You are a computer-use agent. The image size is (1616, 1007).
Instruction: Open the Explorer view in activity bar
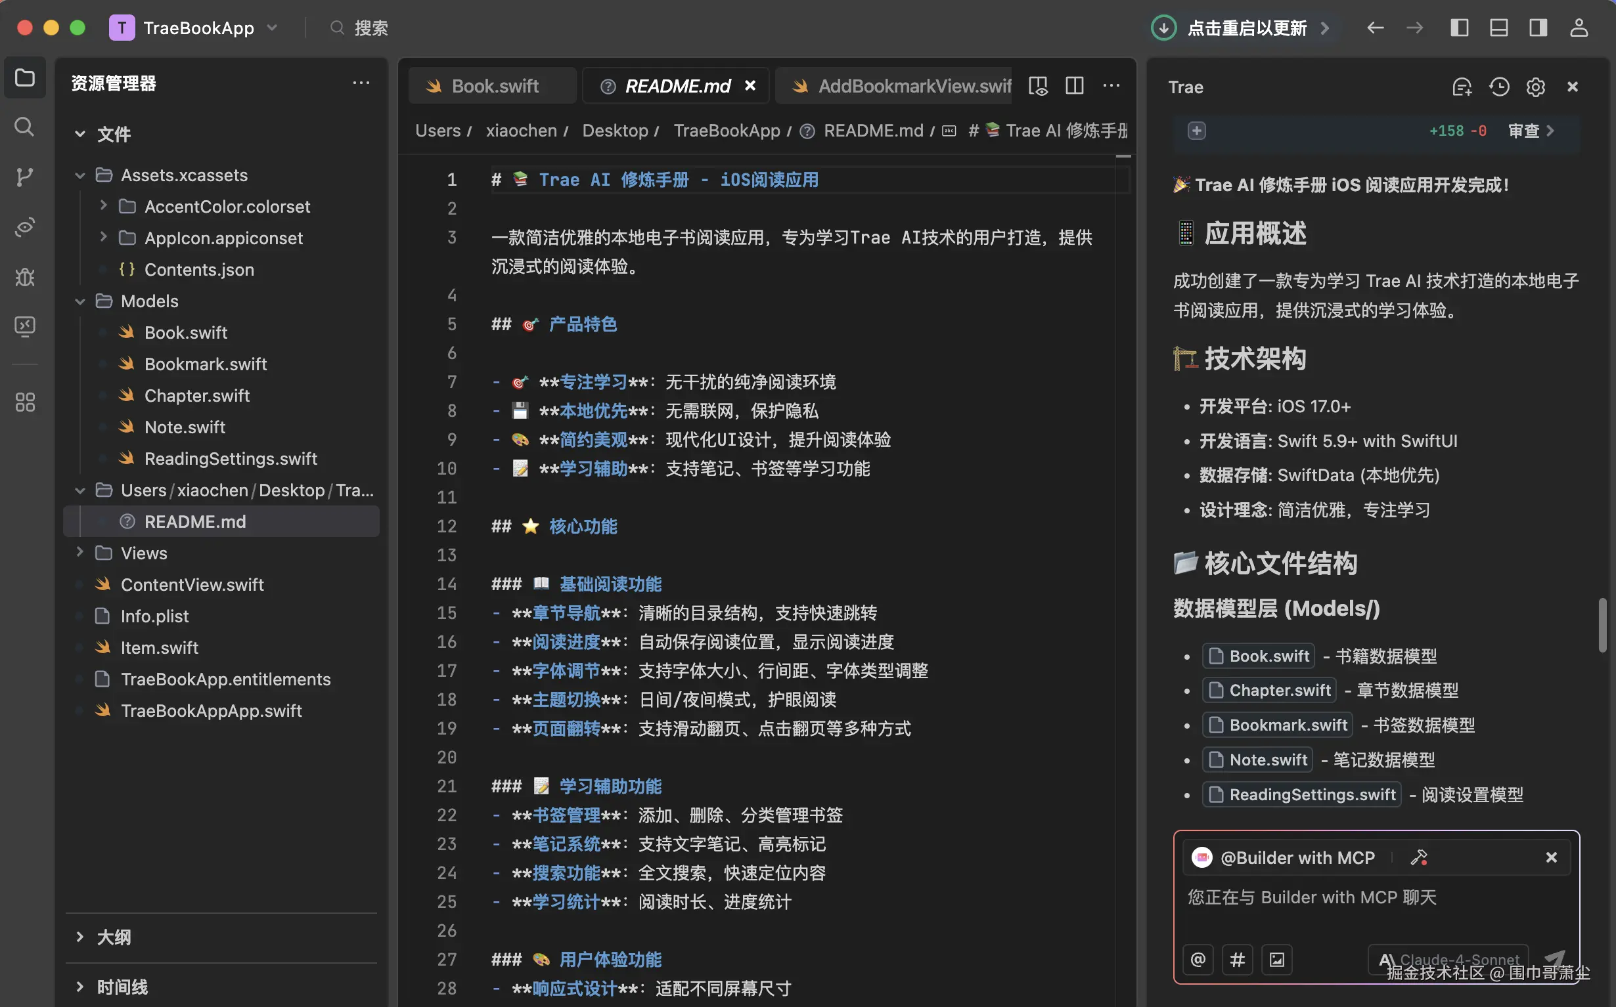(x=25, y=78)
